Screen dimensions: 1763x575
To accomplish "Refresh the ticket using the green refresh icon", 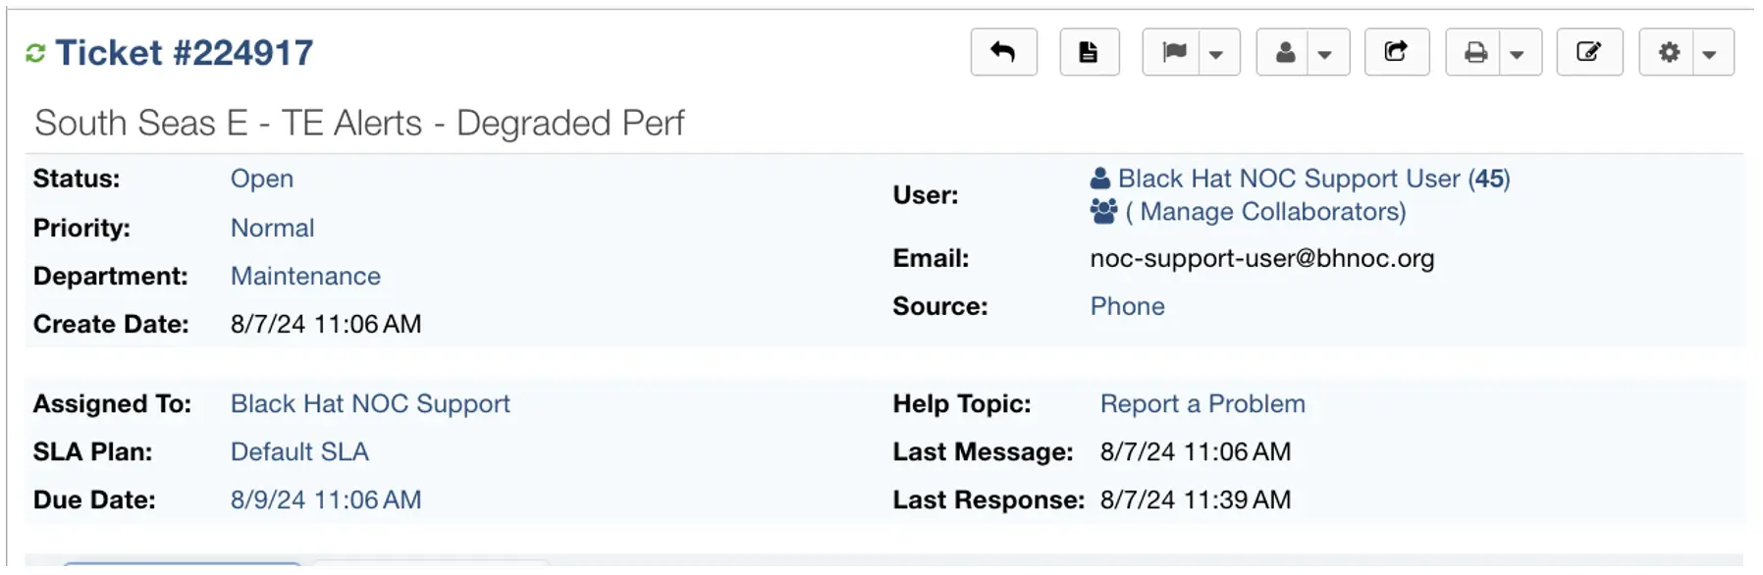I will [35, 52].
